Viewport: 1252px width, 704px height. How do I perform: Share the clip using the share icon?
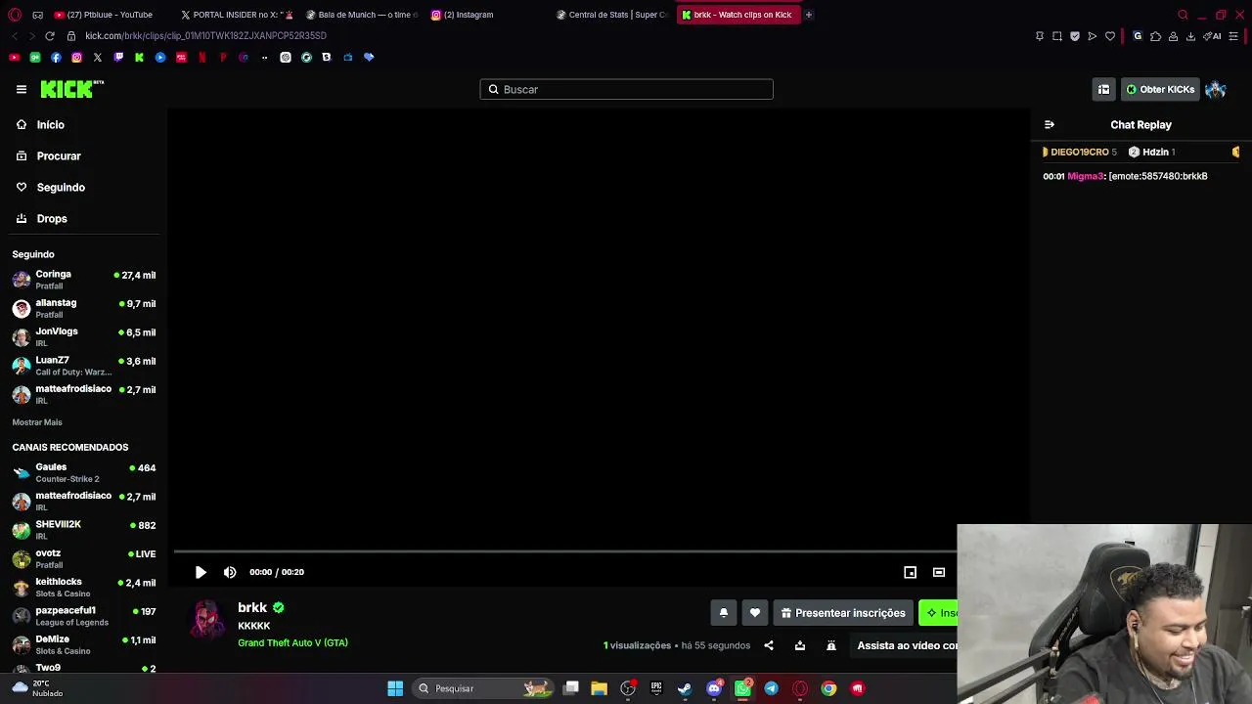click(769, 645)
